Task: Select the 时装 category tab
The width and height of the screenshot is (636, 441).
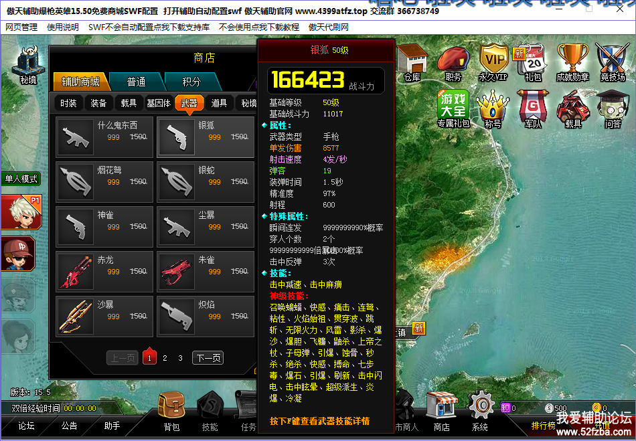Action: (68, 103)
